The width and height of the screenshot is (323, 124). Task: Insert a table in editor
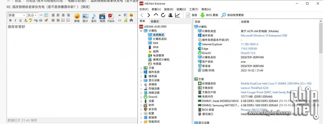[x=46, y=15]
